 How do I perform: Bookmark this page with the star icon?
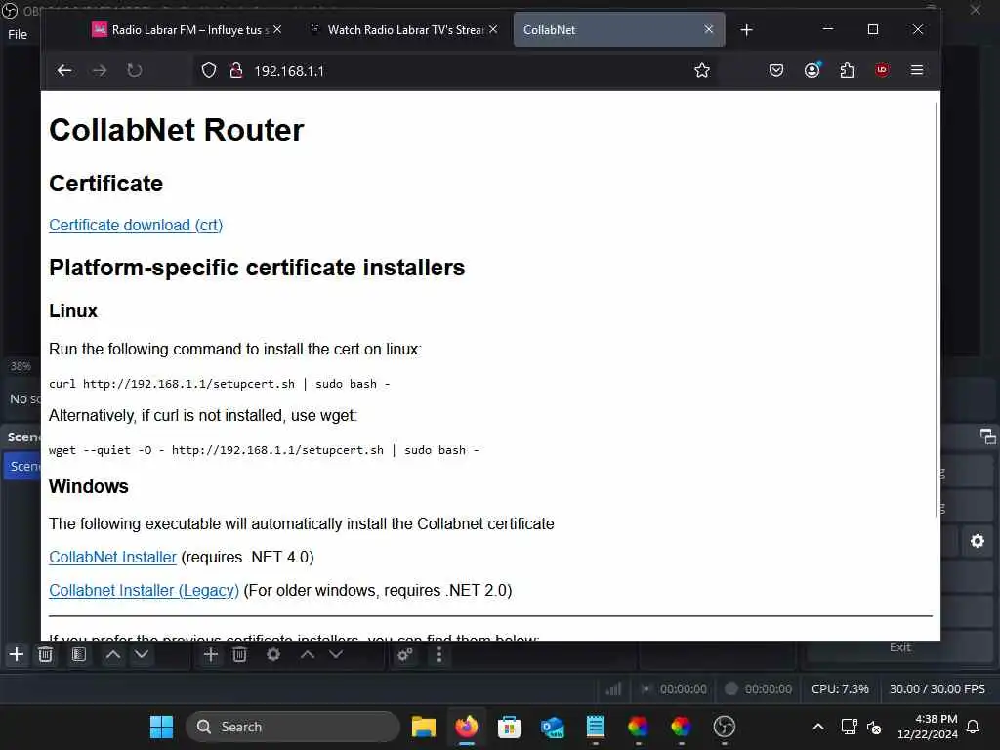pyautogui.click(x=702, y=70)
